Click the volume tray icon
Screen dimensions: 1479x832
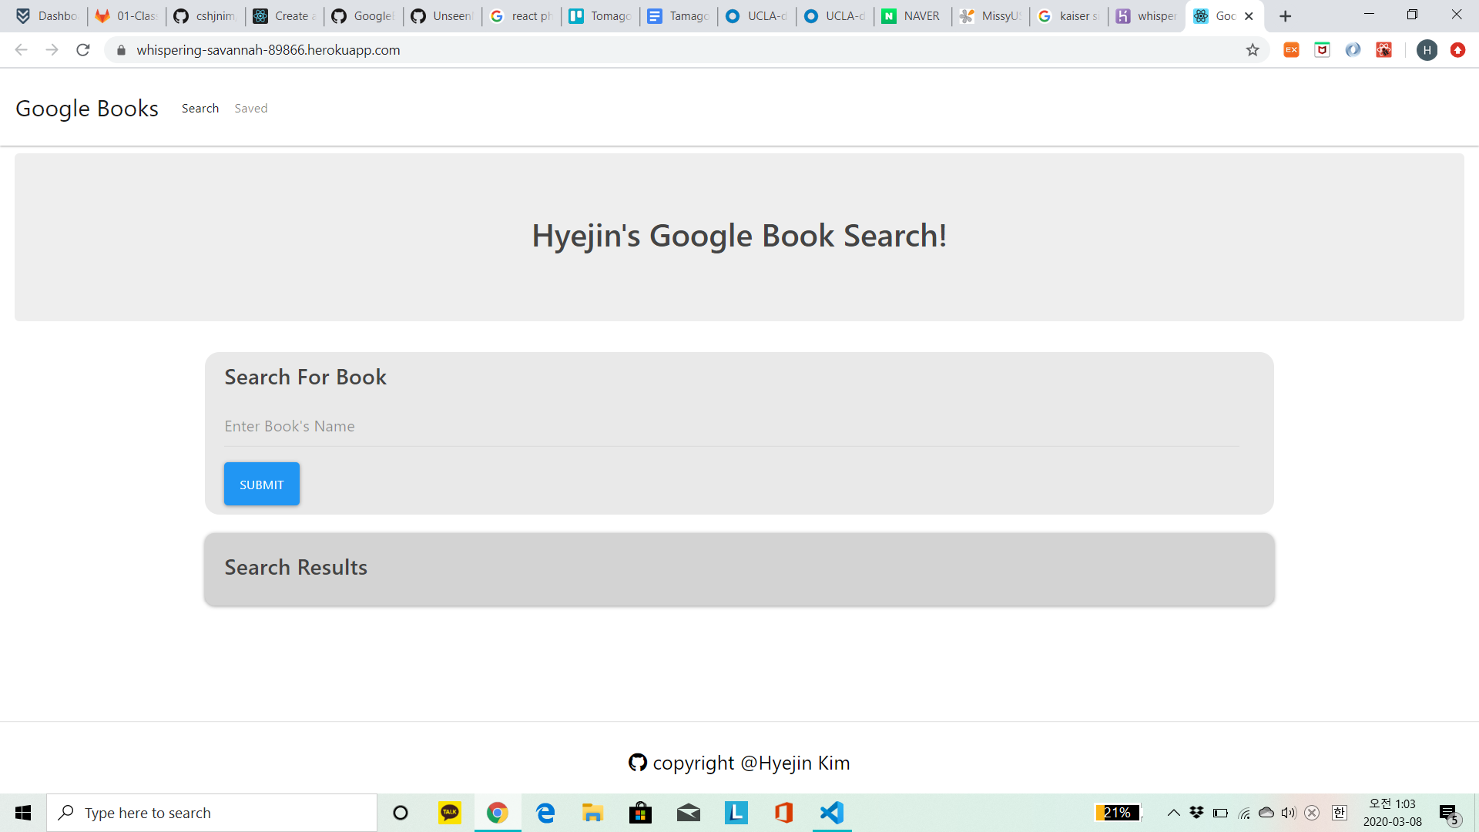pos(1289,813)
